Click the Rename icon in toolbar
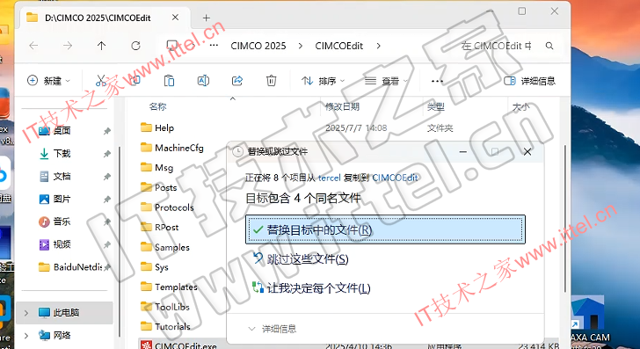This screenshot has width=640, height=349. coord(203,80)
